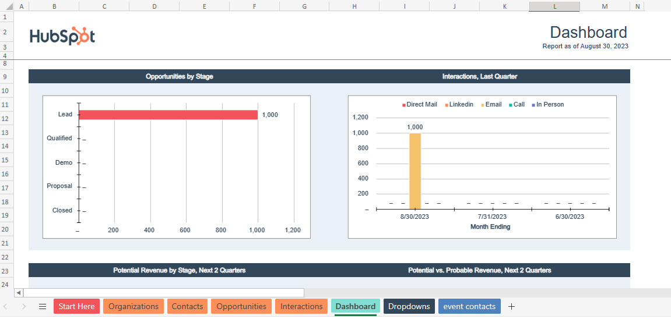The width and height of the screenshot is (671, 319).
Task: Open the Interactions sheet tab
Action: click(x=301, y=307)
